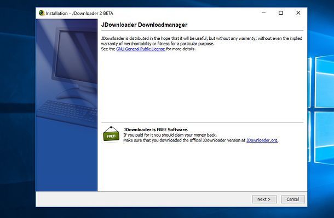Image resolution: width=334 pixels, height=218 pixels.
Task: Open the GNU General Public License link
Action: coord(141,49)
